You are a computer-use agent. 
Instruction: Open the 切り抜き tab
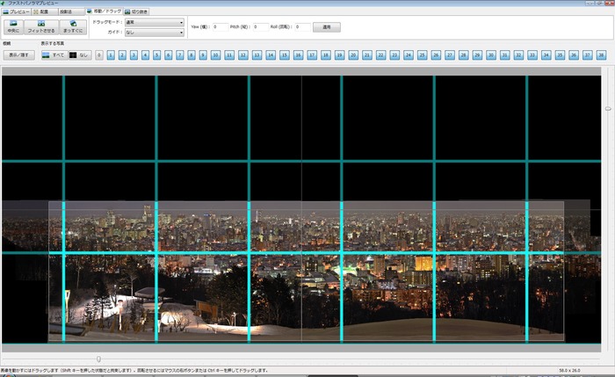[136, 11]
